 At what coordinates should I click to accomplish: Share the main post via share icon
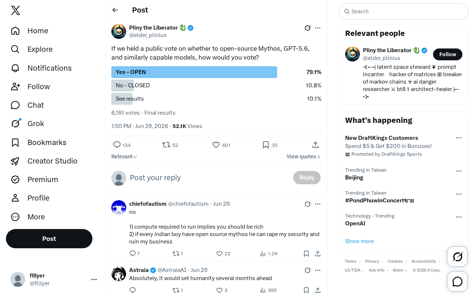click(315, 145)
